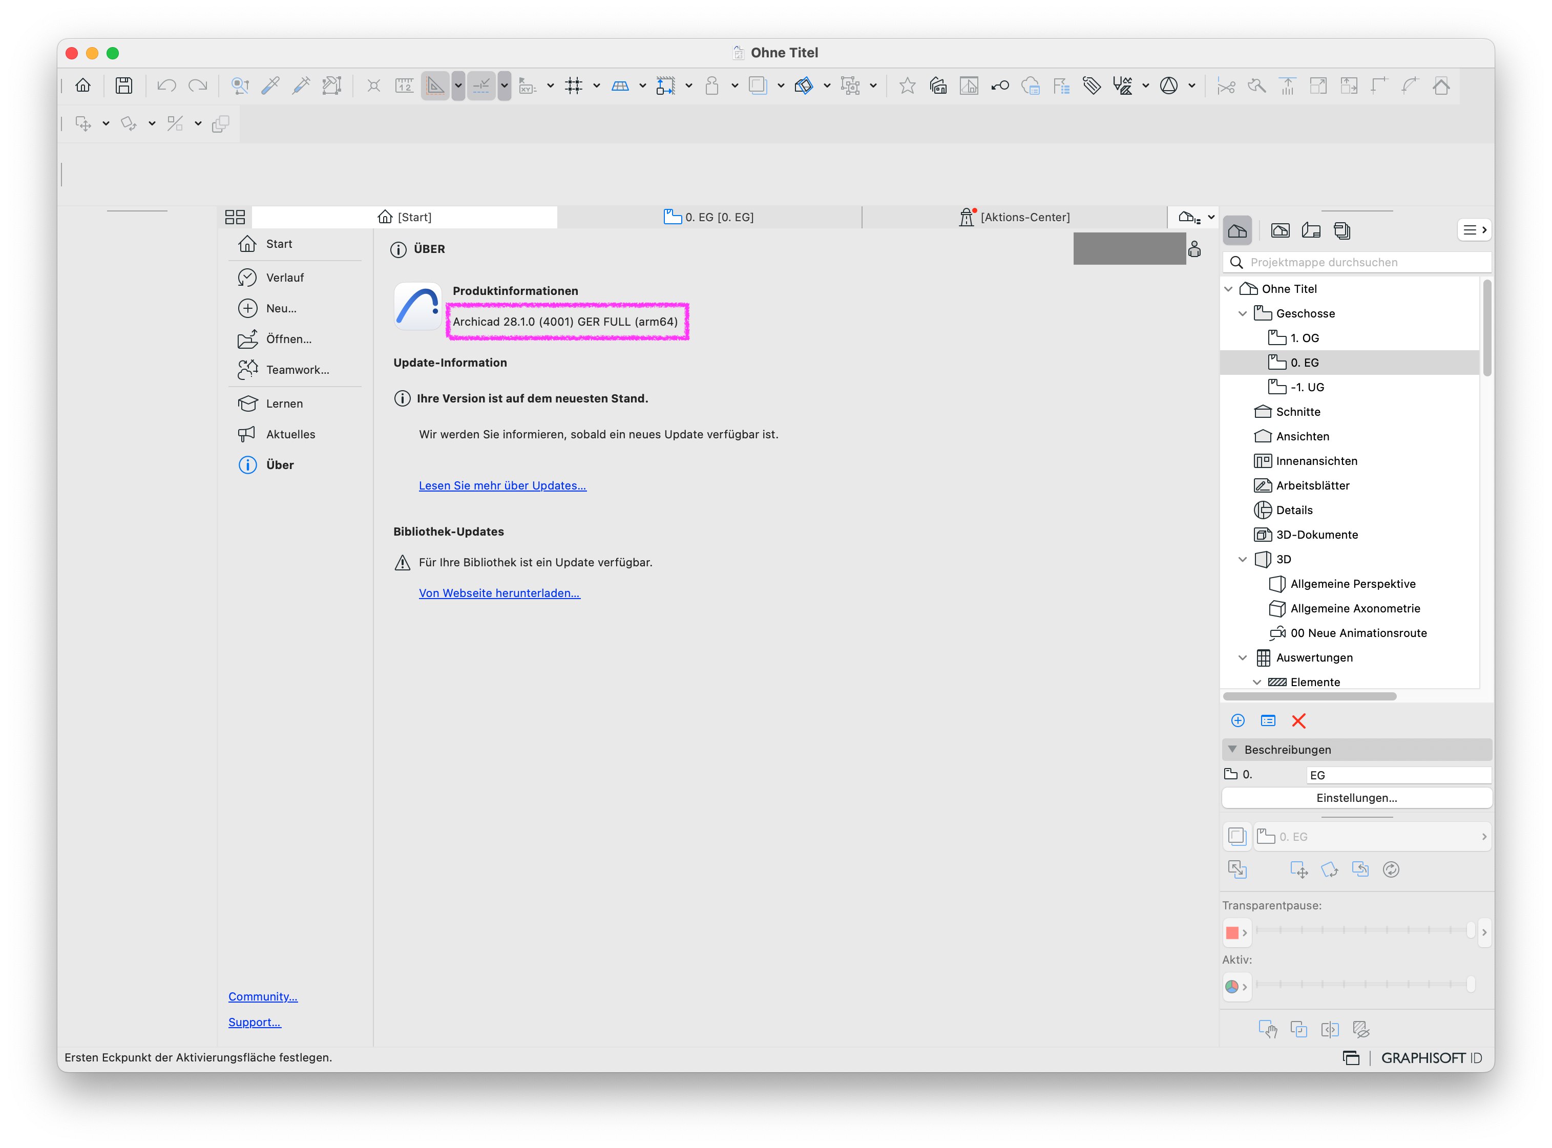Open the Support... link
Screen dimensions: 1552x1148
tap(255, 1022)
